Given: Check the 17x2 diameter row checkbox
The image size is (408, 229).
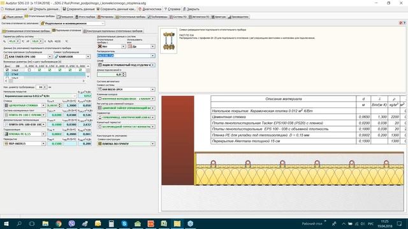Looking at the screenshot, I should (x=7, y=74).
